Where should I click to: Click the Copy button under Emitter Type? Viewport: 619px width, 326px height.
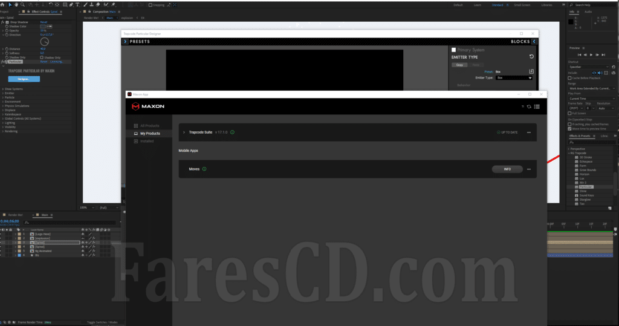[459, 65]
